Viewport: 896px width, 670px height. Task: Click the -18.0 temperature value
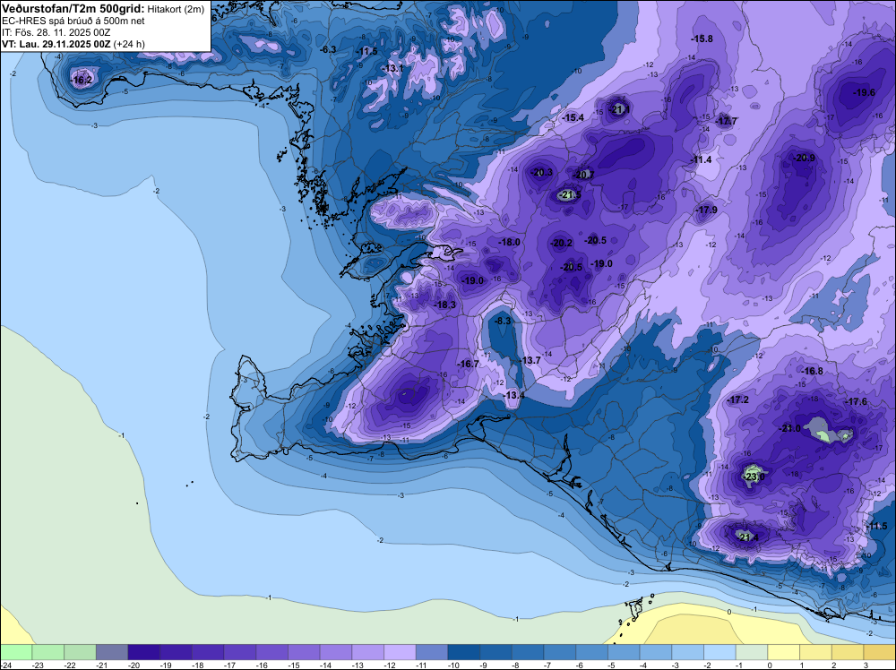[x=509, y=242]
